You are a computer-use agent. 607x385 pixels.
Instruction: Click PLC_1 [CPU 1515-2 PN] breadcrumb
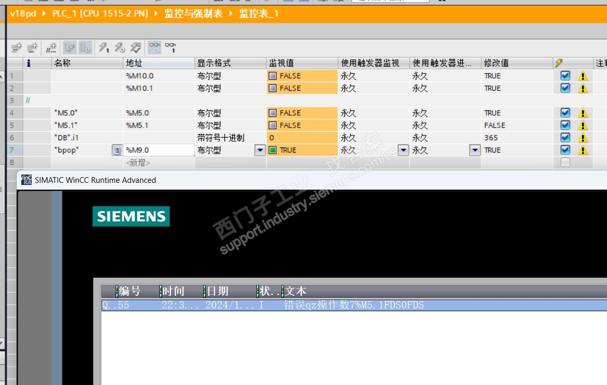(x=100, y=14)
